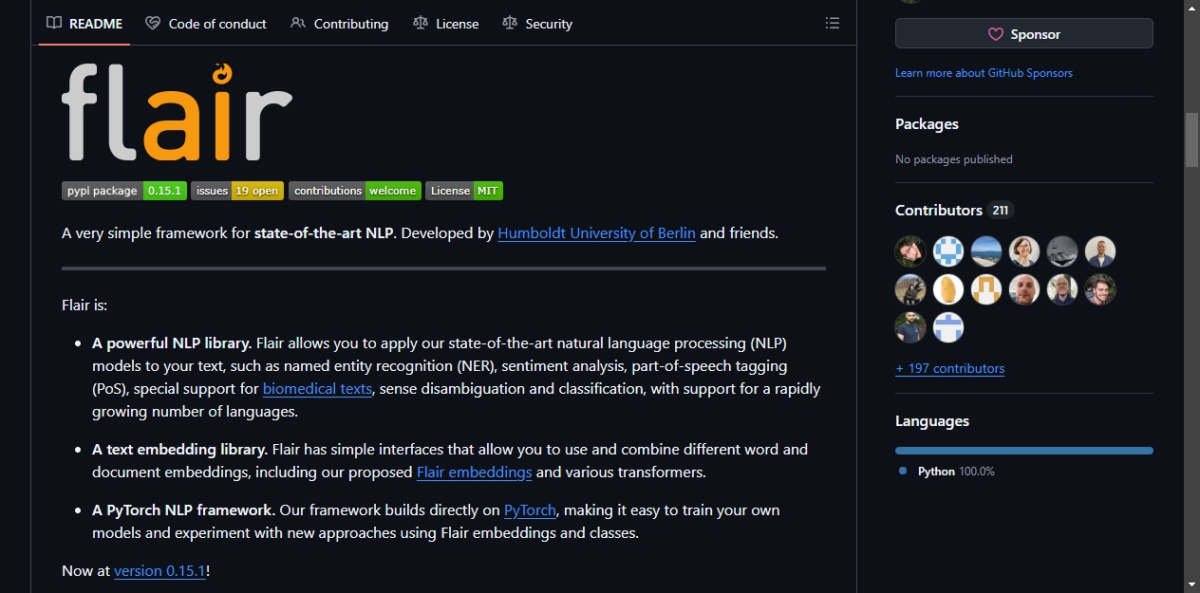
Task: Open the README outline list icon
Action: [x=833, y=23]
